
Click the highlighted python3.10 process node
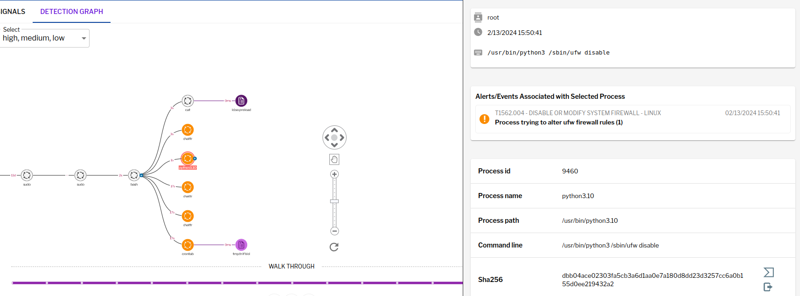(x=188, y=158)
